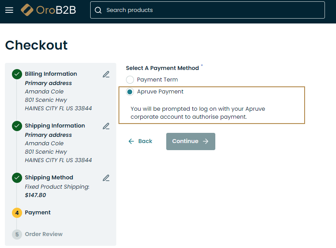The width and height of the screenshot is (336, 248).
Task: Click the Continue button
Action: (x=191, y=141)
